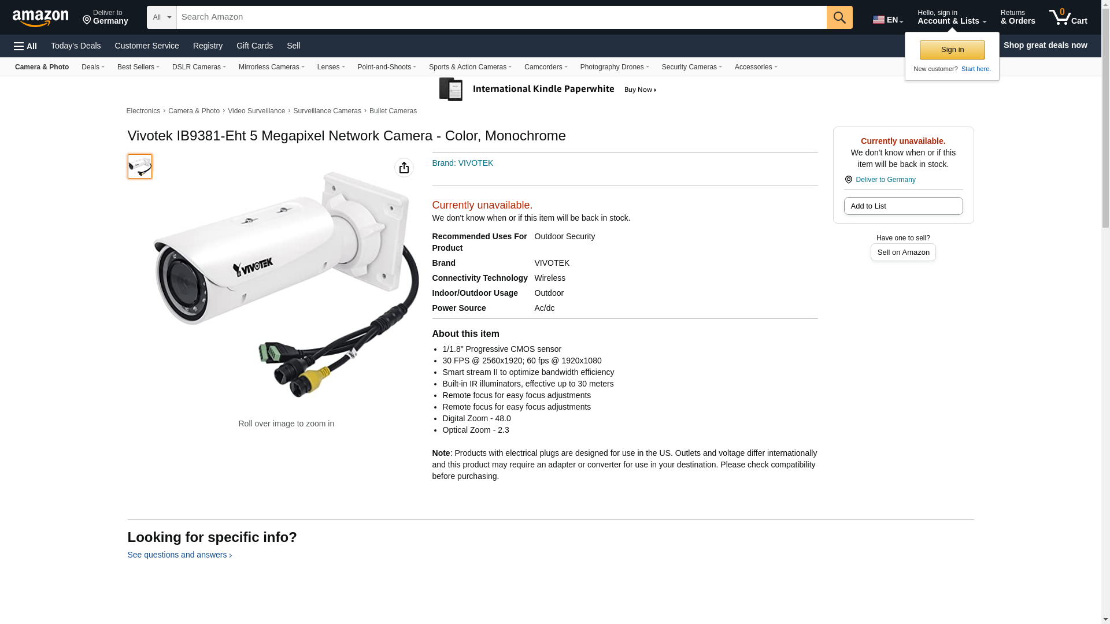Open the All hamburger menu
Image resolution: width=1110 pixels, height=624 pixels.
[x=25, y=46]
